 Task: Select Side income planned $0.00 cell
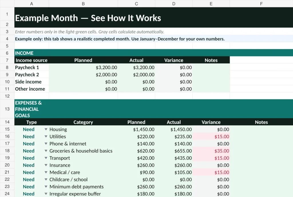coord(83,82)
